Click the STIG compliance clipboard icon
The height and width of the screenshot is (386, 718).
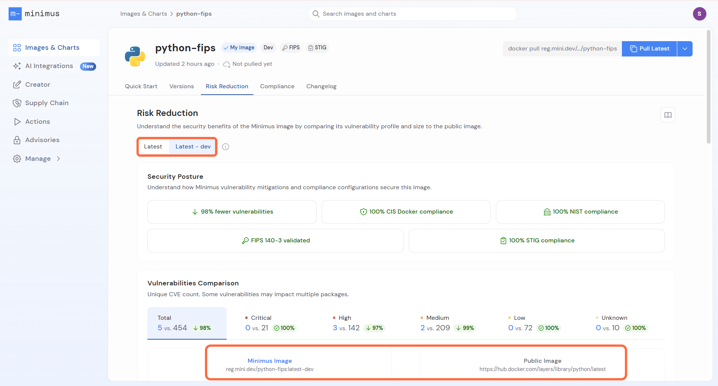point(503,241)
